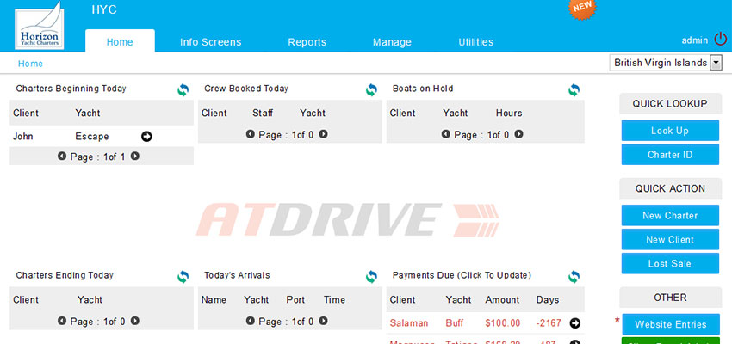Click the Hours column header in Boats on Hold
732x344 pixels.
[x=509, y=113]
